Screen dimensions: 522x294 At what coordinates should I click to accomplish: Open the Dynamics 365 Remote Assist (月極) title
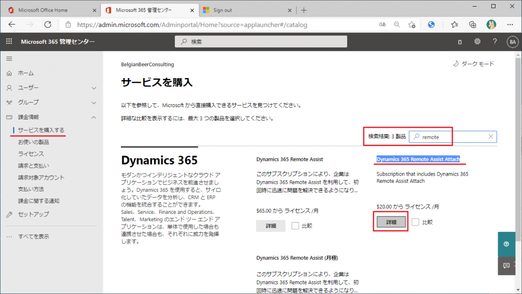(297, 258)
